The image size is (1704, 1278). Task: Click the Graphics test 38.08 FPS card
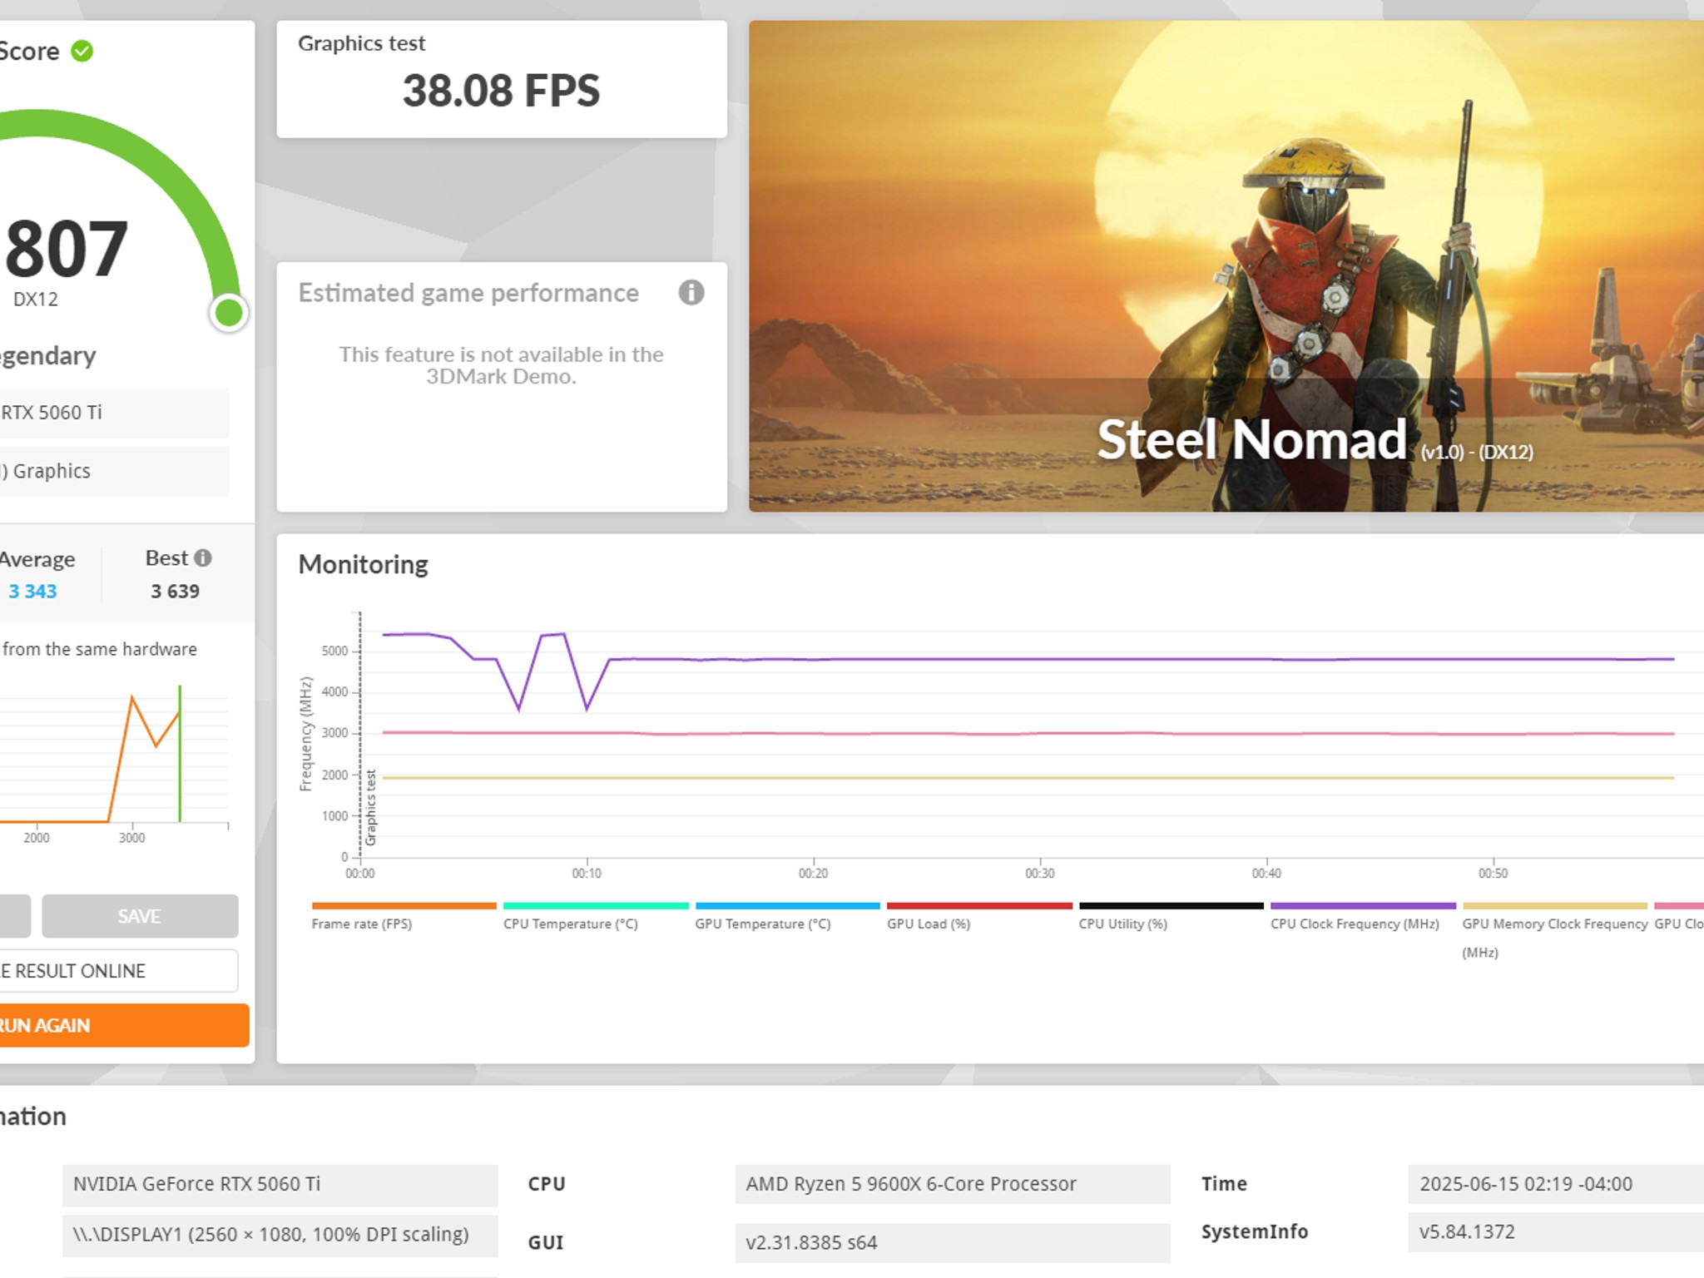[x=502, y=79]
